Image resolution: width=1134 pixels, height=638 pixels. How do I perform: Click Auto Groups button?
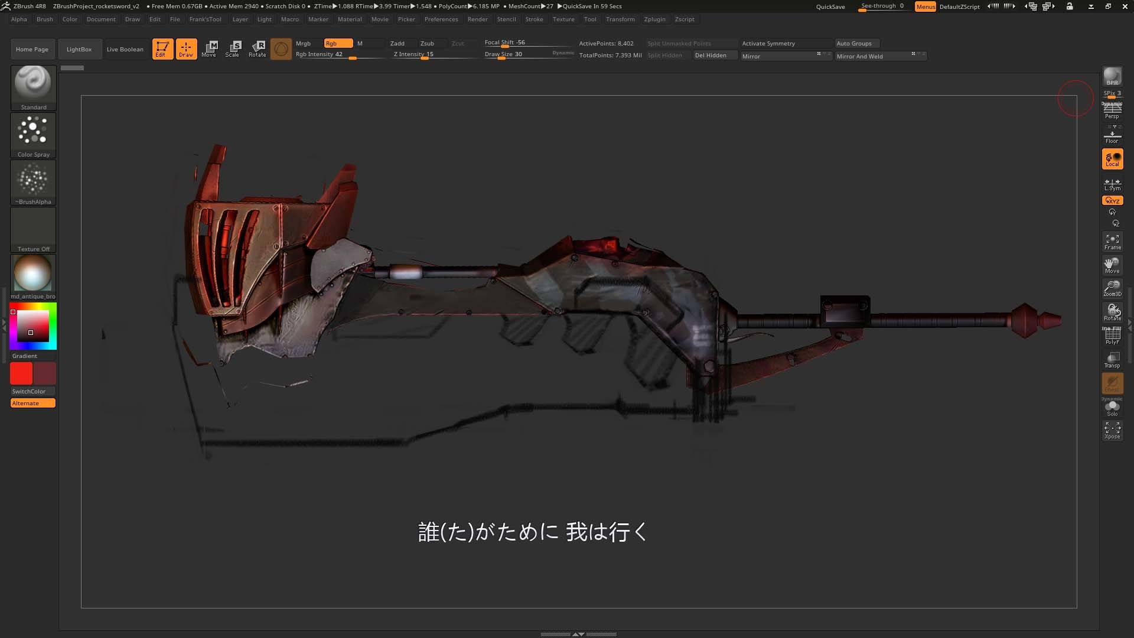pos(857,43)
